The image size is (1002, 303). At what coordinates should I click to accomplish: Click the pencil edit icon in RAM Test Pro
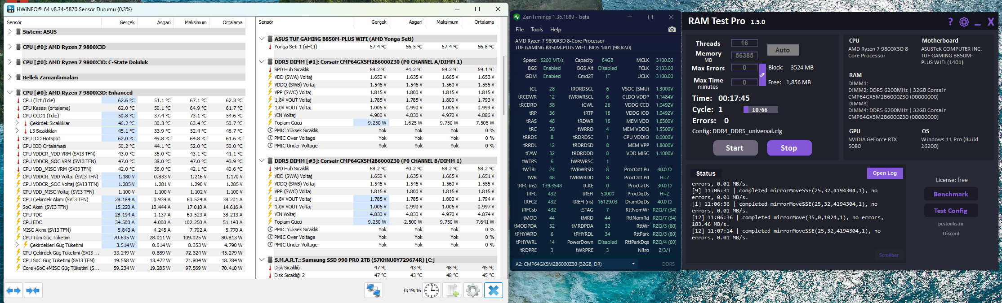point(762,75)
